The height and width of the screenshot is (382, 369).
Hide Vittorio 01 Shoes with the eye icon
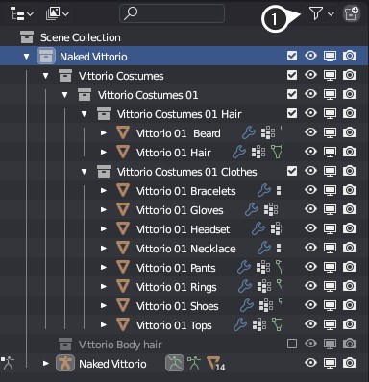(310, 305)
